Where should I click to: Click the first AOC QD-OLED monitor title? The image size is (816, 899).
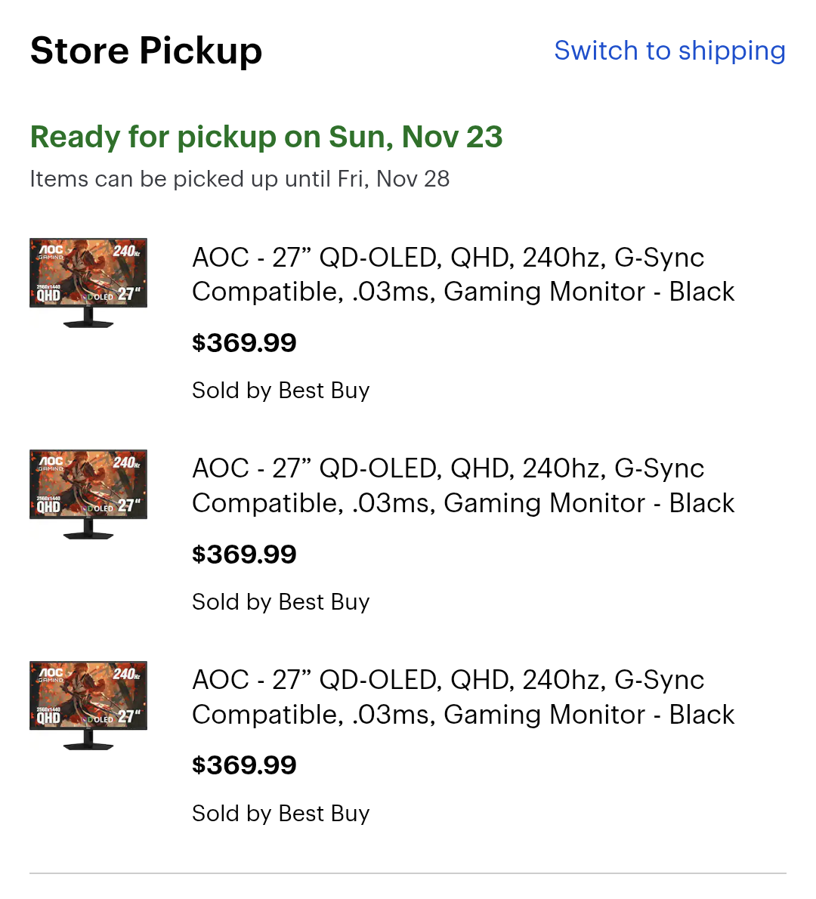point(462,274)
